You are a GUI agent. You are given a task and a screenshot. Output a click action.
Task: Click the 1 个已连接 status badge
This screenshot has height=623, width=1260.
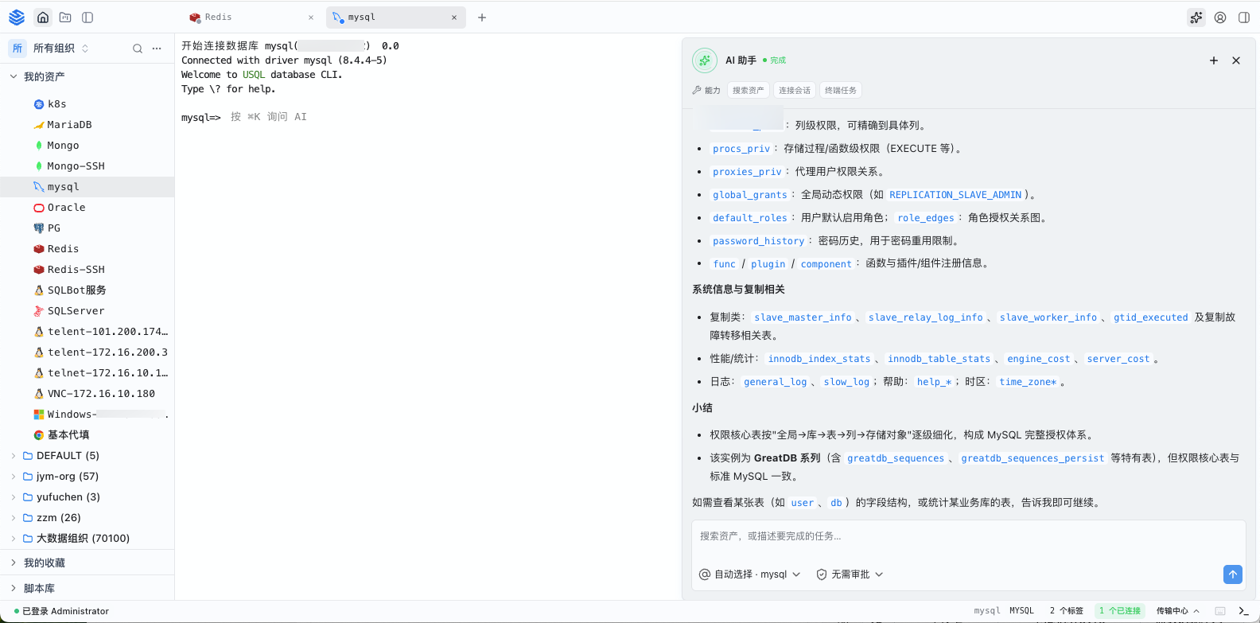pos(1120,611)
